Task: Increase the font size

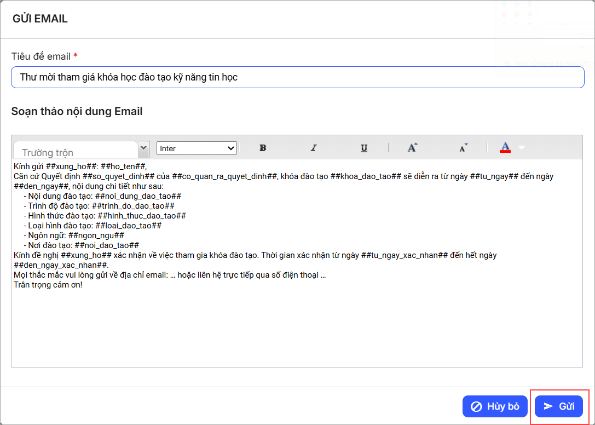Action: point(412,148)
